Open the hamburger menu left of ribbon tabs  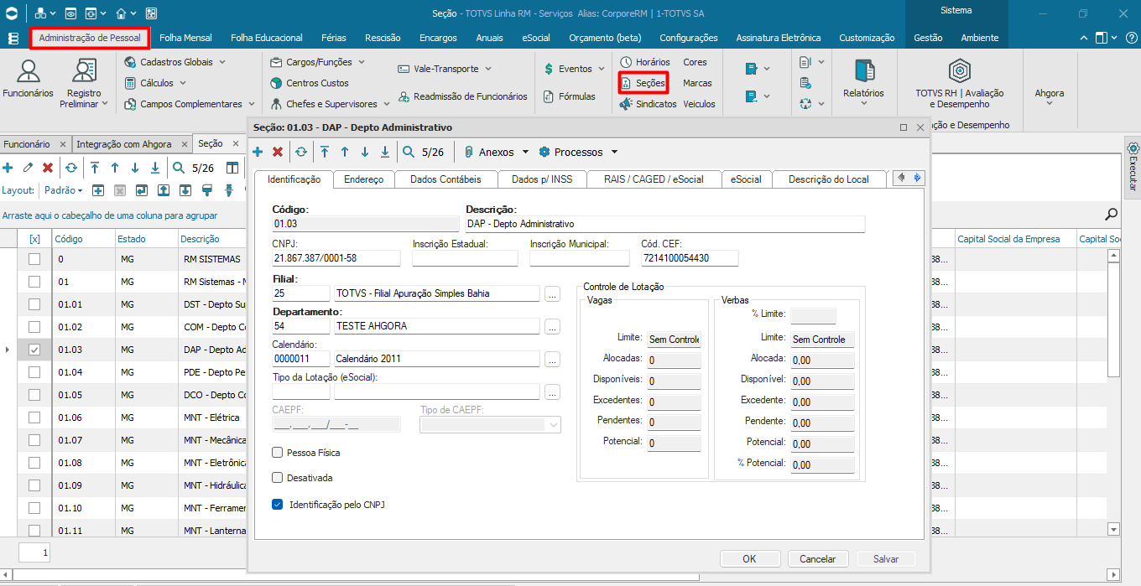coord(13,38)
